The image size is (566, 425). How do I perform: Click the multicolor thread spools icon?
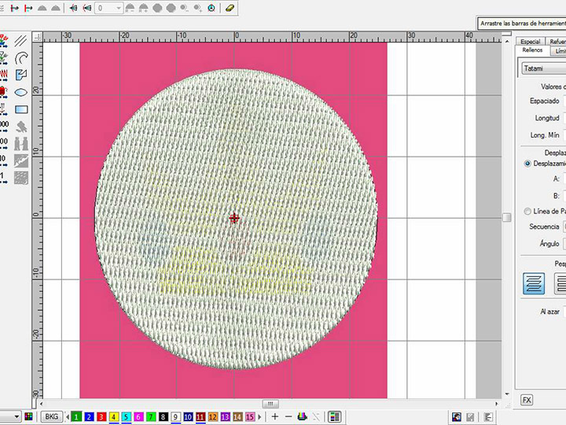(x=302, y=416)
